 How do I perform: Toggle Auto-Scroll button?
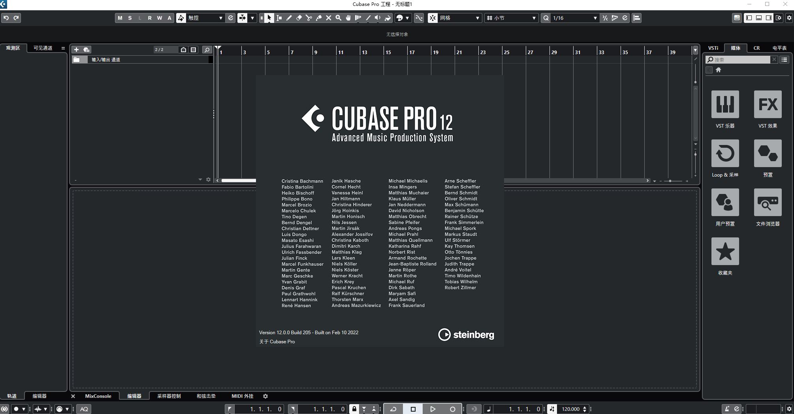pyautogui.click(x=242, y=18)
